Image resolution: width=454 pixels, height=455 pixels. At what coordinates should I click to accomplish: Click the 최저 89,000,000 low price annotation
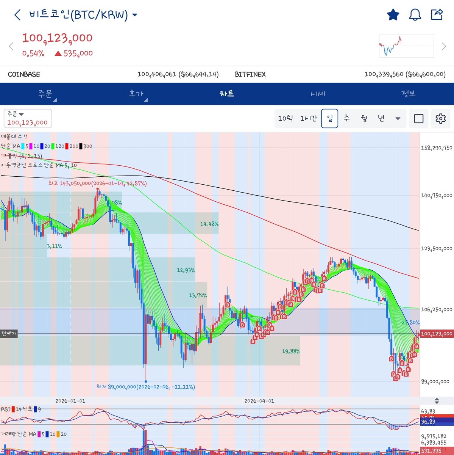[146, 387]
